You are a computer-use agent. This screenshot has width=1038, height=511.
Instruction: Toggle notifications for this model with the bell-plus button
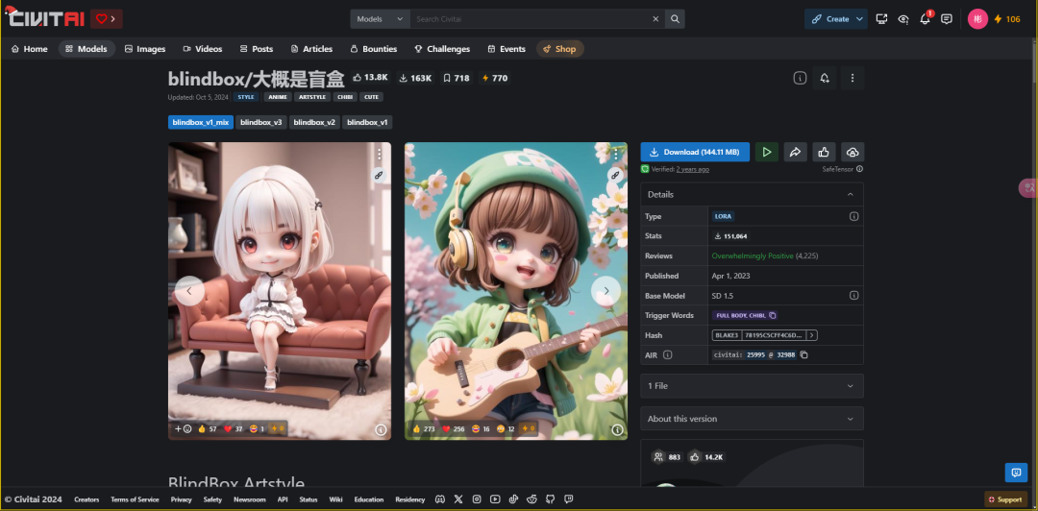point(825,78)
